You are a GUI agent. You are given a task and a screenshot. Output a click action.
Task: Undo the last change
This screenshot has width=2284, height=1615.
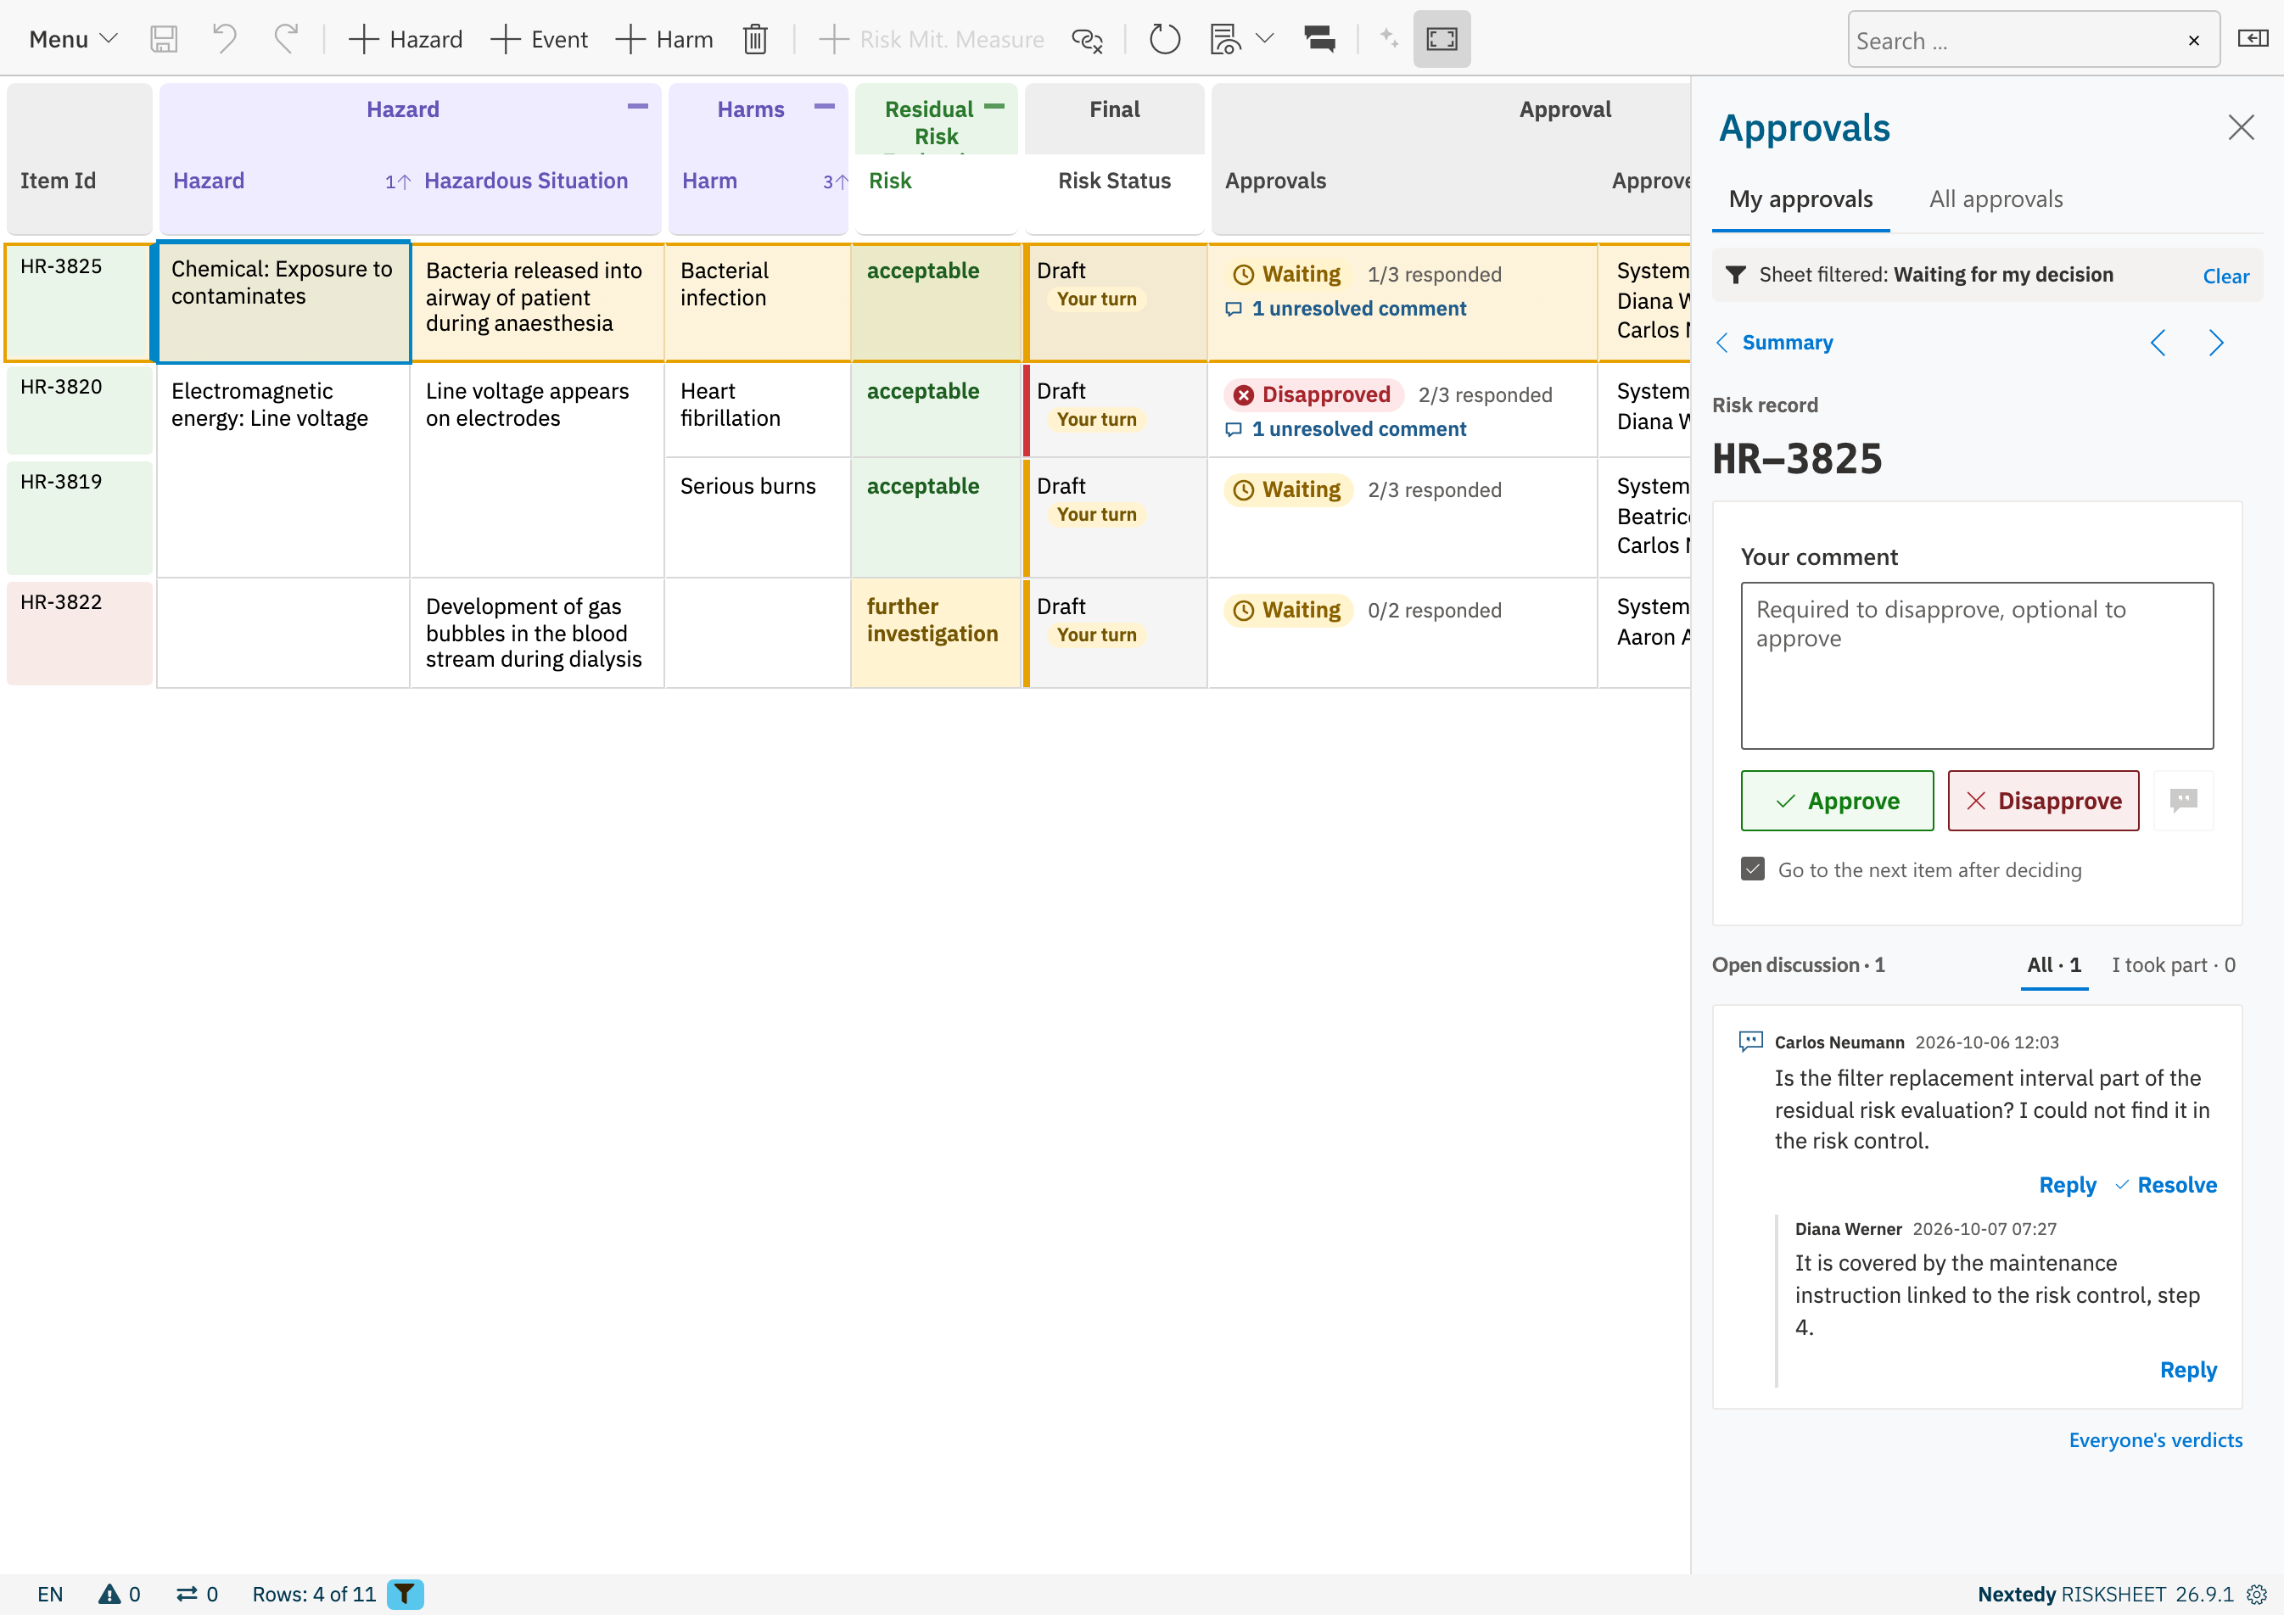tap(225, 40)
